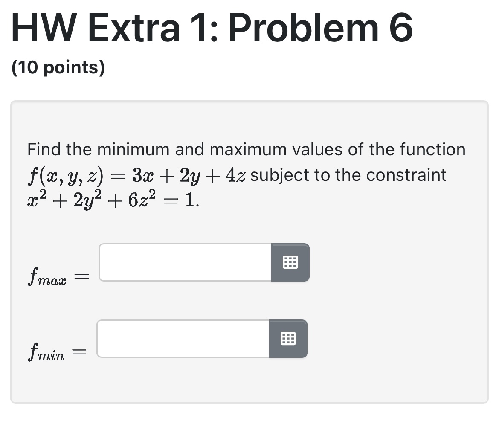Click inside the f_max answer box

[x=183, y=262]
